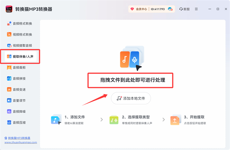Click the 点击按钮开始提取 description

195,123
